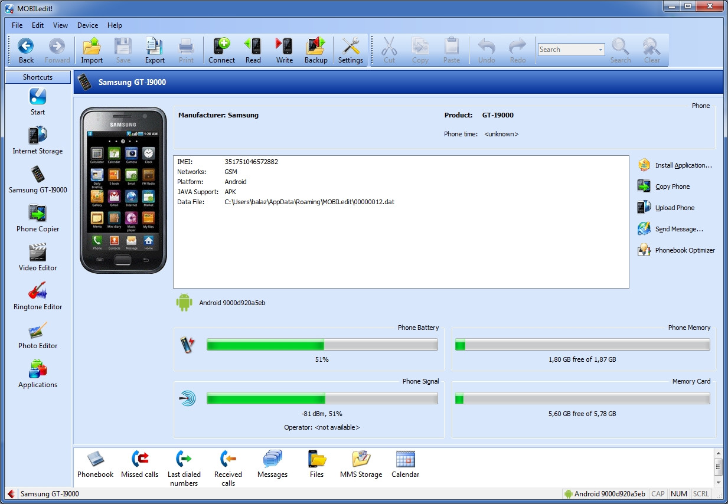728x504 pixels.
Task: Open Internet Storage shortcut
Action: click(38, 140)
